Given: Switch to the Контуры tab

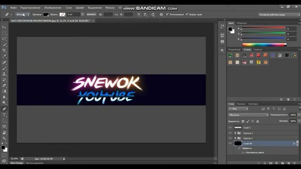Looking at the screenshot, I should click(x=253, y=104).
